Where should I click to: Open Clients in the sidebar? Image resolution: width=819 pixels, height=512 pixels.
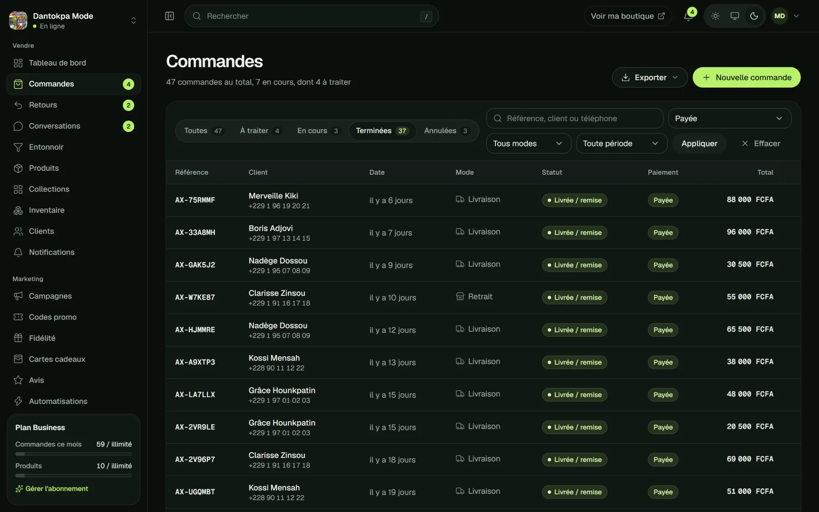(74, 231)
